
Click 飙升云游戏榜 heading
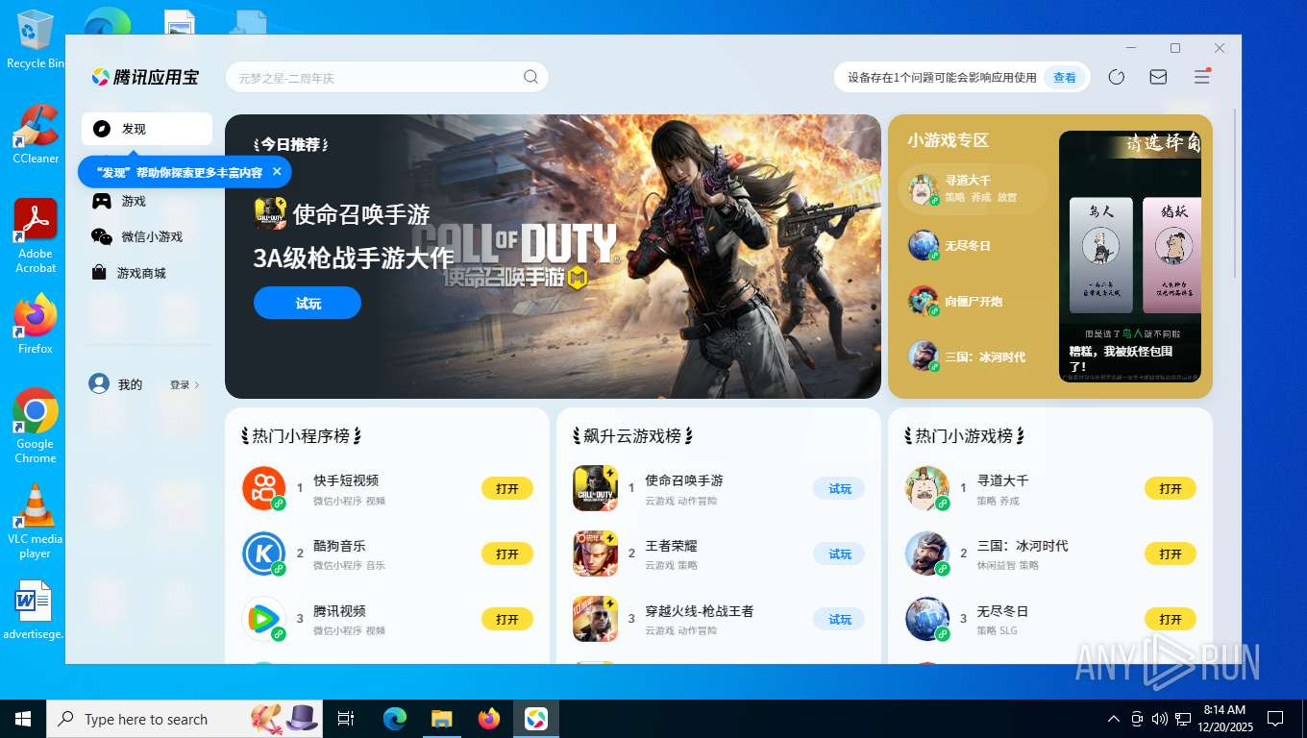[x=632, y=436]
